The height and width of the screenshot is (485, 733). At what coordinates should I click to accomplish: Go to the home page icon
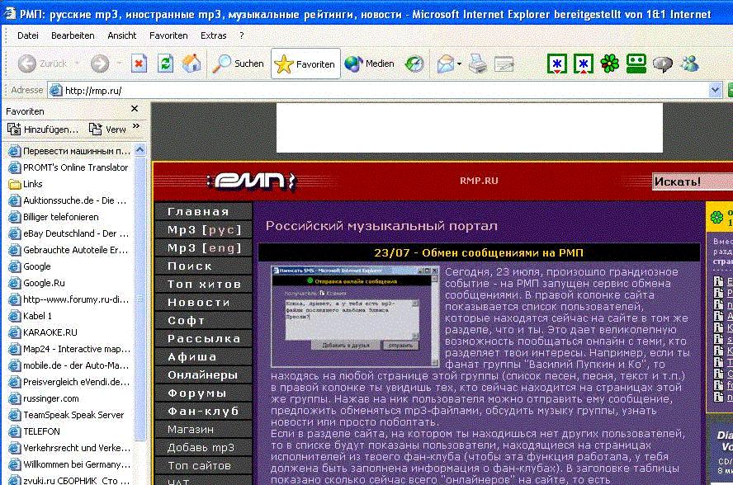tap(192, 64)
